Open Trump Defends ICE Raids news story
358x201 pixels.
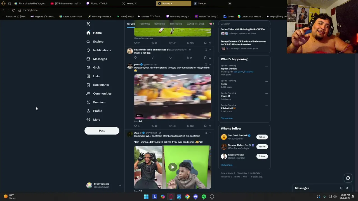tap(243, 43)
